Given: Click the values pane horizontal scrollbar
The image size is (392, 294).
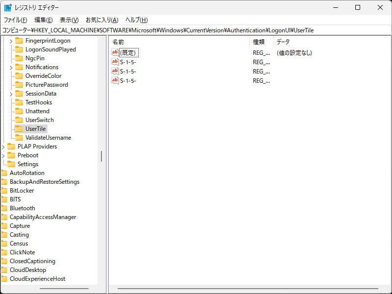Looking at the screenshot, I should (248, 289).
